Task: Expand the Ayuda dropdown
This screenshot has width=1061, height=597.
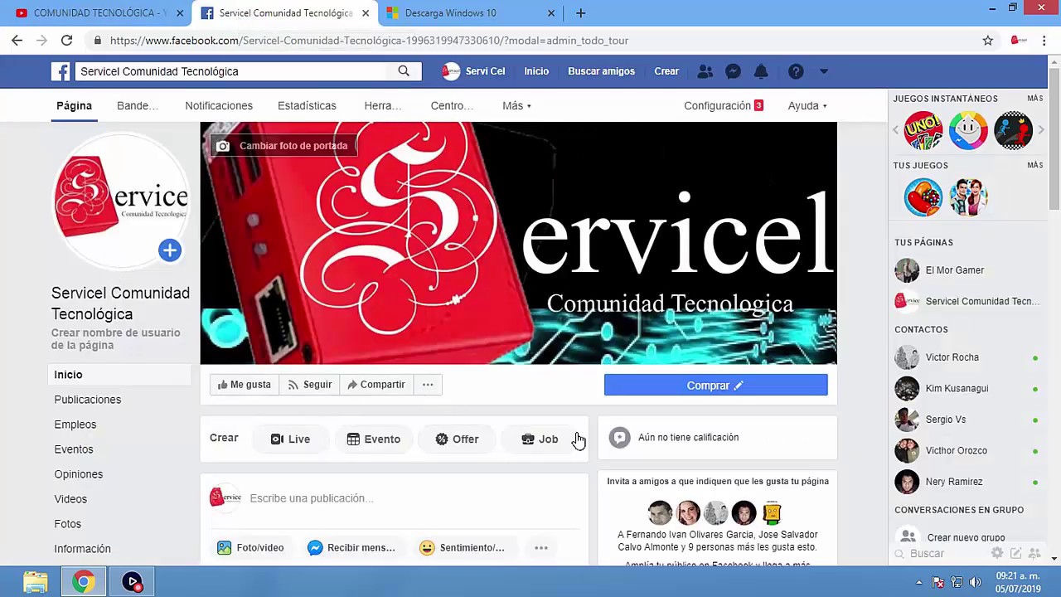Action: pyautogui.click(x=807, y=105)
